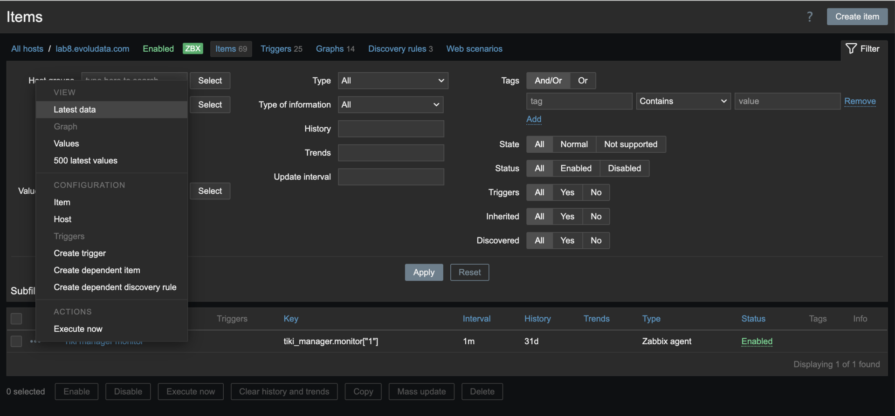Screen dimensions: 895x416
Task: Click the bottom Disable button
Action: [x=128, y=392]
